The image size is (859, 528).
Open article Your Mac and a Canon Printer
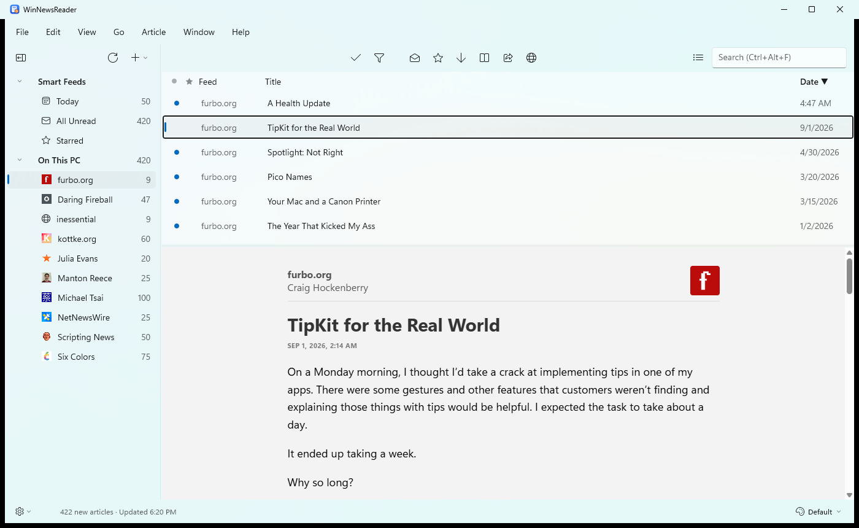(508, 201)
